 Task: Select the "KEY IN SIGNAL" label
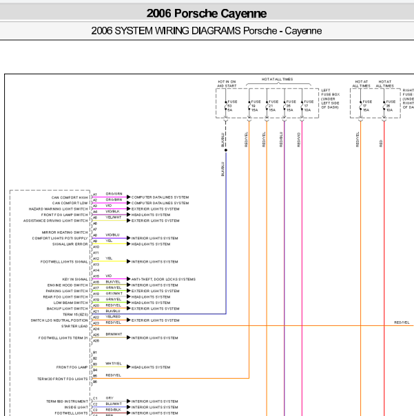pos(75,279)
